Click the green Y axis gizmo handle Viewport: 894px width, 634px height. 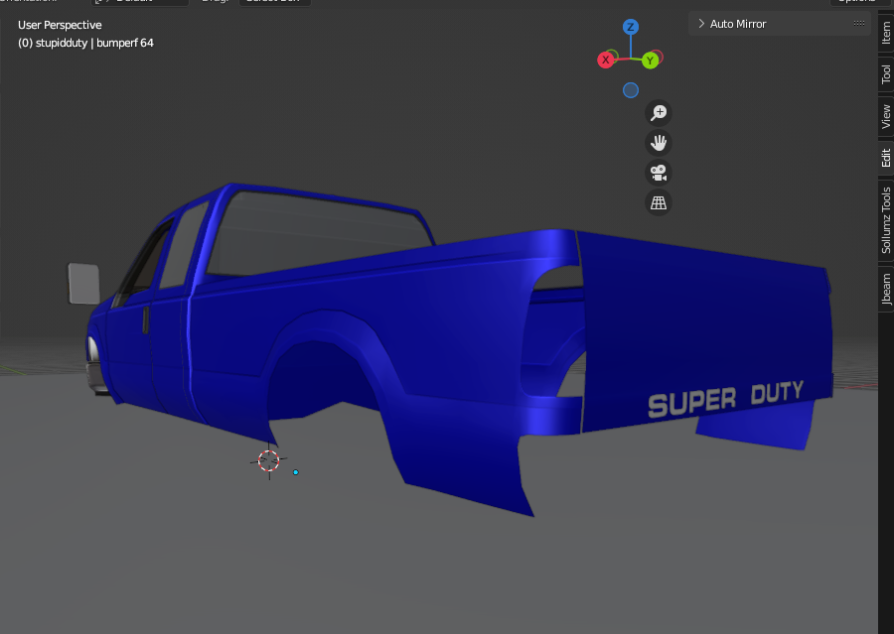pos(650,61)
